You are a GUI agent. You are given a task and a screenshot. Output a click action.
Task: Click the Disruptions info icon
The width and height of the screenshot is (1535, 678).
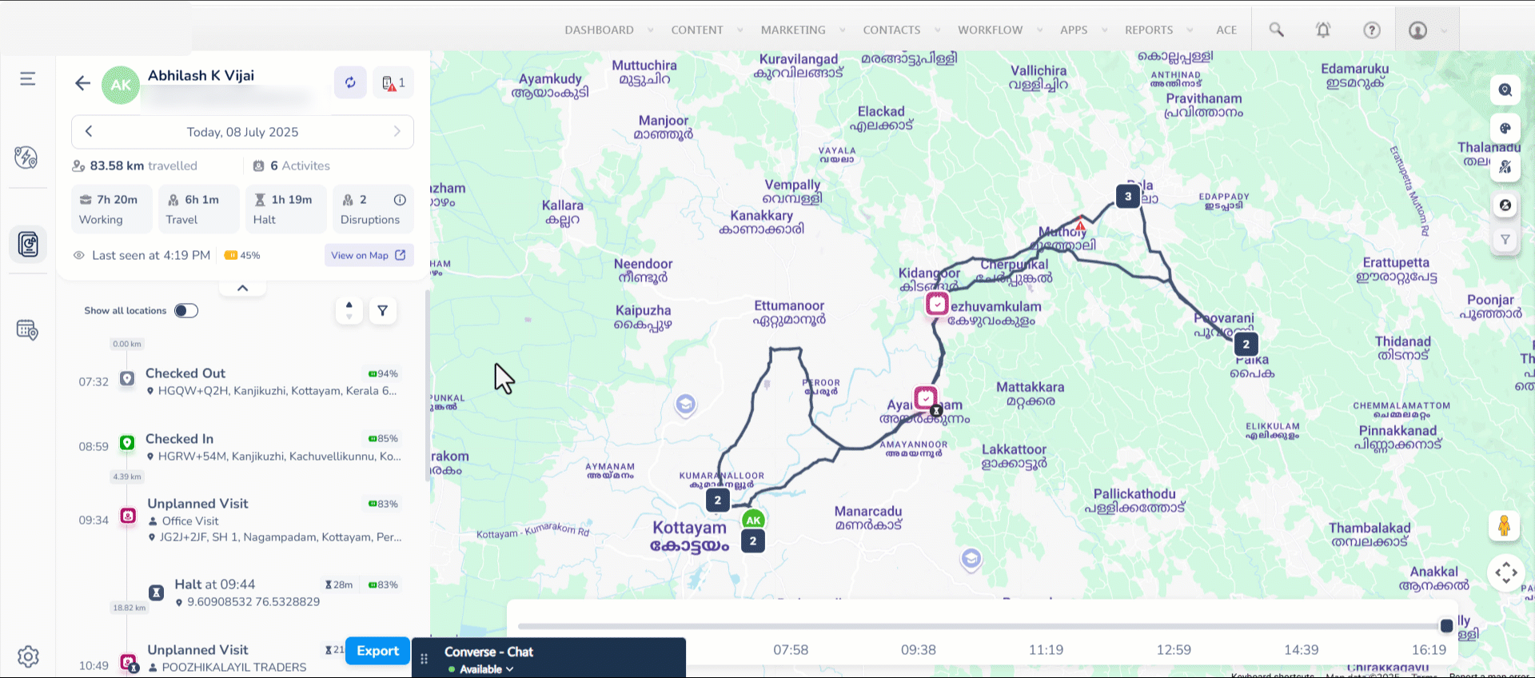pyautogui.click(x=400, y=200)
